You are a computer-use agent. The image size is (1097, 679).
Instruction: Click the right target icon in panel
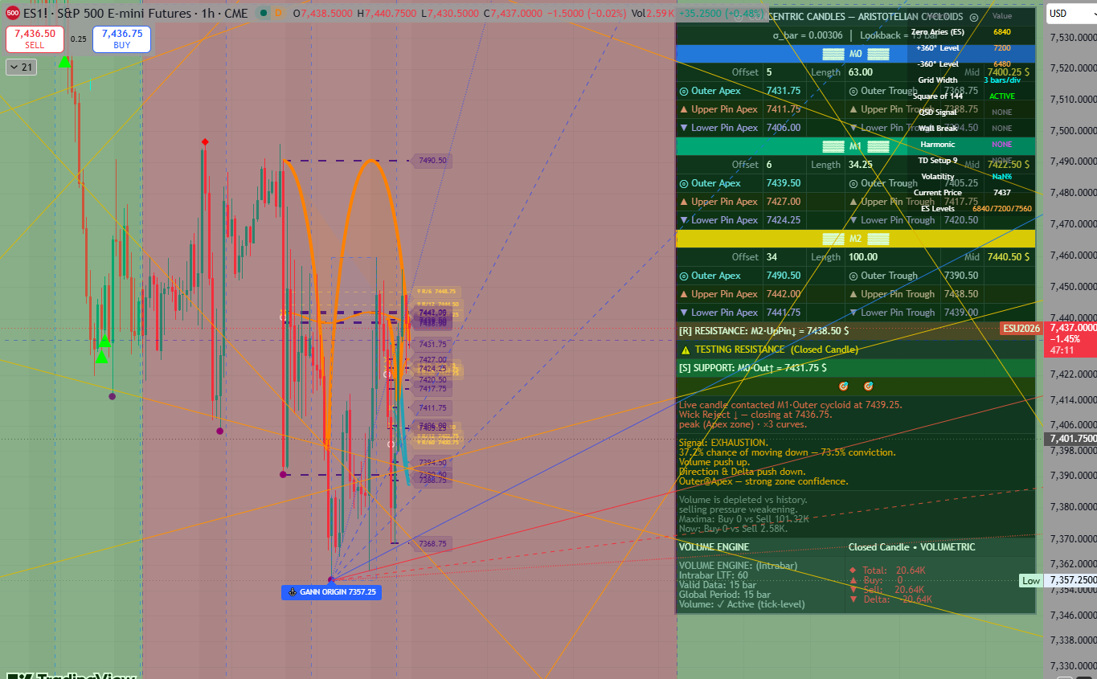pyautogui.click(x=869, y=387)
